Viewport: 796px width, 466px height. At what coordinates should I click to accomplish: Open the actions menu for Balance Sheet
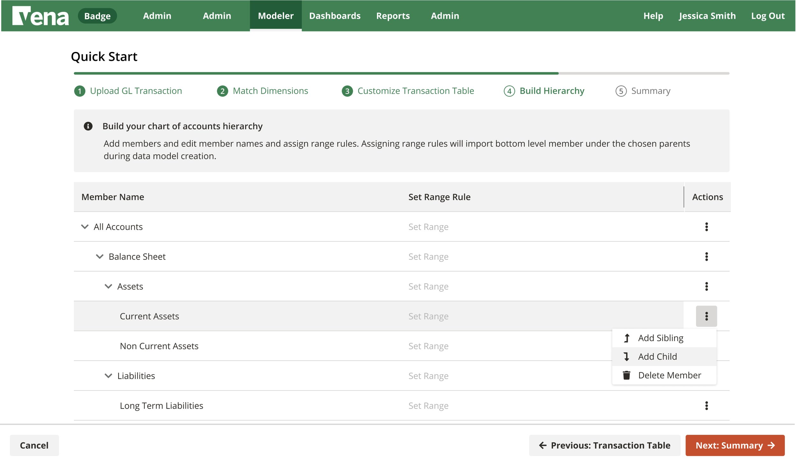pyautogui.click(x=707, y=256)
